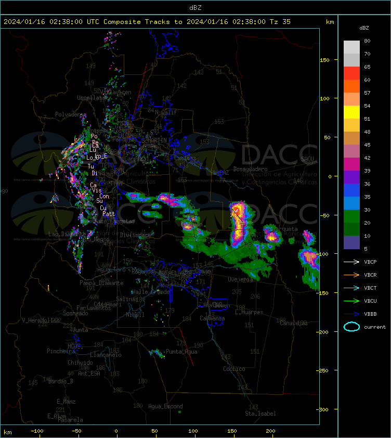391x438 pixels.
Task: Click the 'dBZ' title at top center
Action: coord(195,7)
